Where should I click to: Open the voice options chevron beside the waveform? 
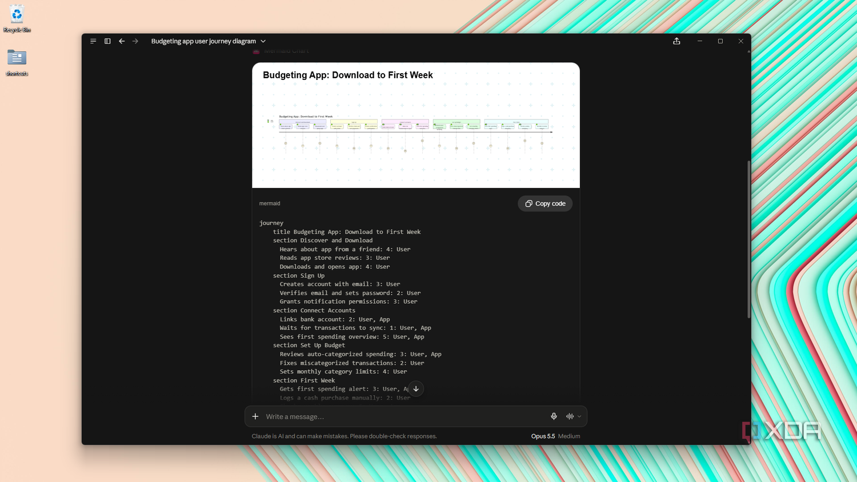[x=579, y=416]
